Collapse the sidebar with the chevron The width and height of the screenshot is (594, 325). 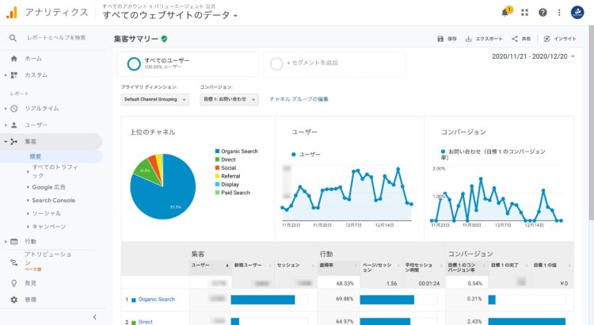[x=94, y=317]
